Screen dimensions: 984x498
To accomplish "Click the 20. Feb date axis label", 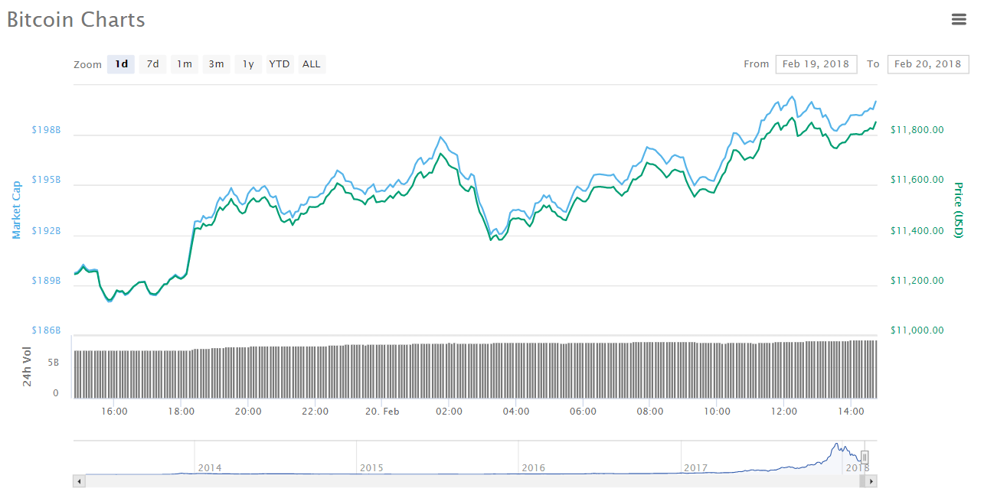I will pos(381,412).
